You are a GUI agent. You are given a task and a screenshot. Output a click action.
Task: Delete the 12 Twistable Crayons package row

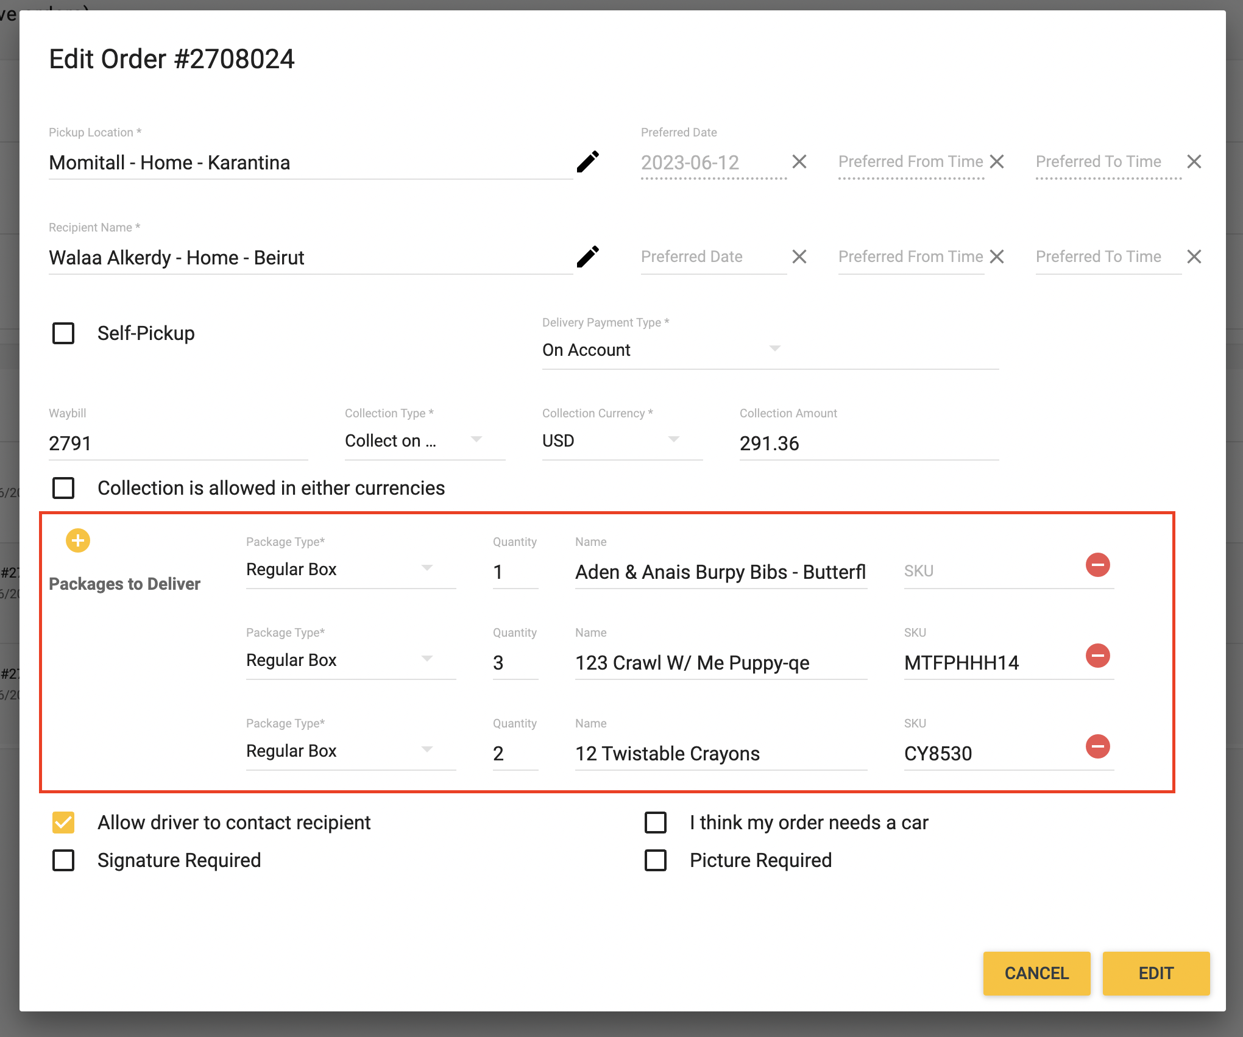pyautogui.click(x=1097, y=746)
